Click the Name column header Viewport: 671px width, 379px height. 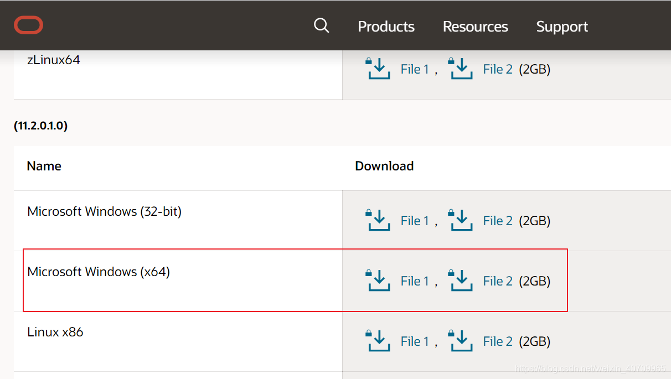tap(44, 166)
